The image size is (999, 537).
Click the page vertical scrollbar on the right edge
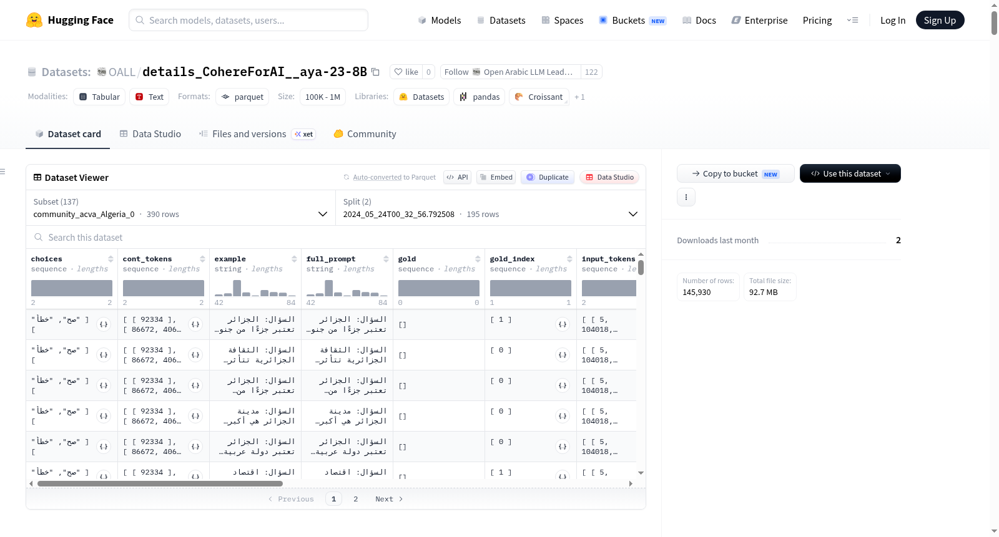(x=994, y=22)
